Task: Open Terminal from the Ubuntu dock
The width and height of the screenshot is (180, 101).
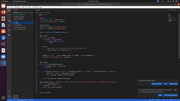Action: (x=3, y=44)
